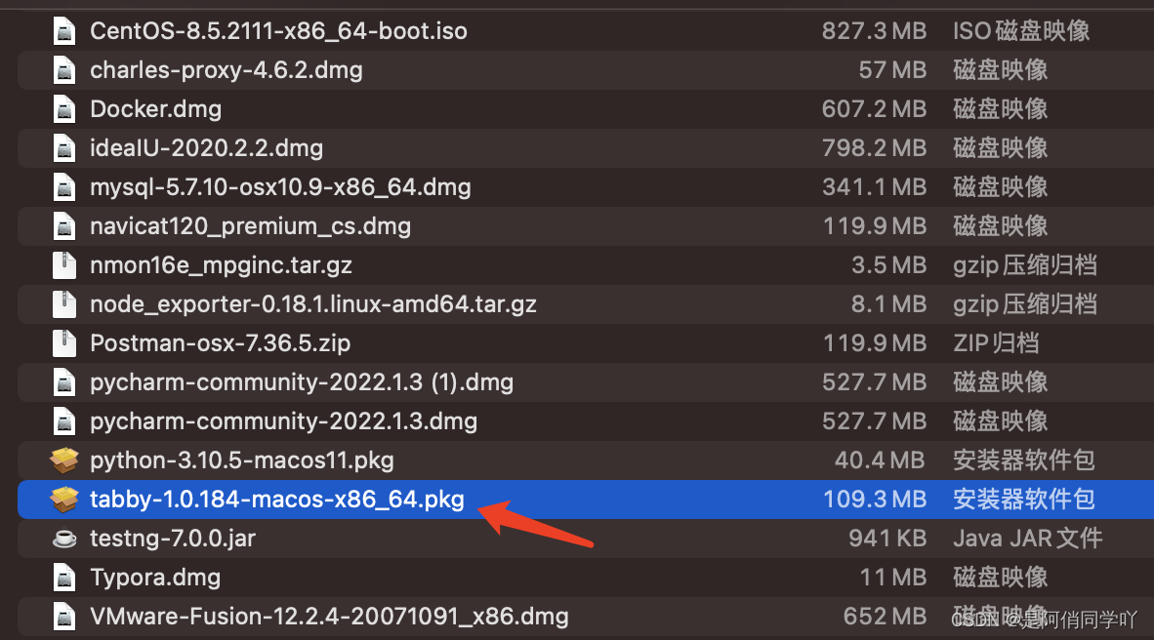Click the node_exporter gzip archive icon
This screenshot has height=640, width=1154.
pos(63,303)
